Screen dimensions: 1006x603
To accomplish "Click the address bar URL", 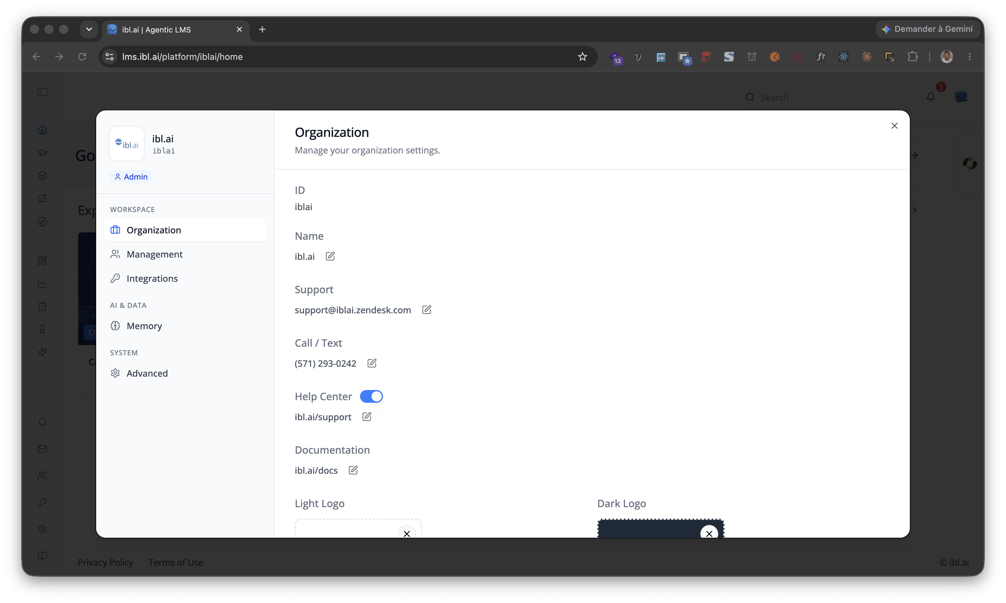I will point(182,57).
